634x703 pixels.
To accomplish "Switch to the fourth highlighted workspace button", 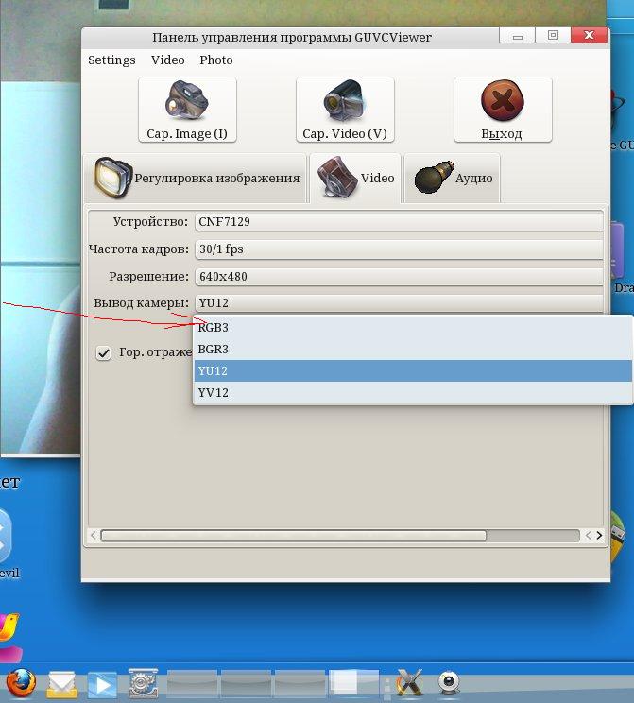I will tap(353, 684).
